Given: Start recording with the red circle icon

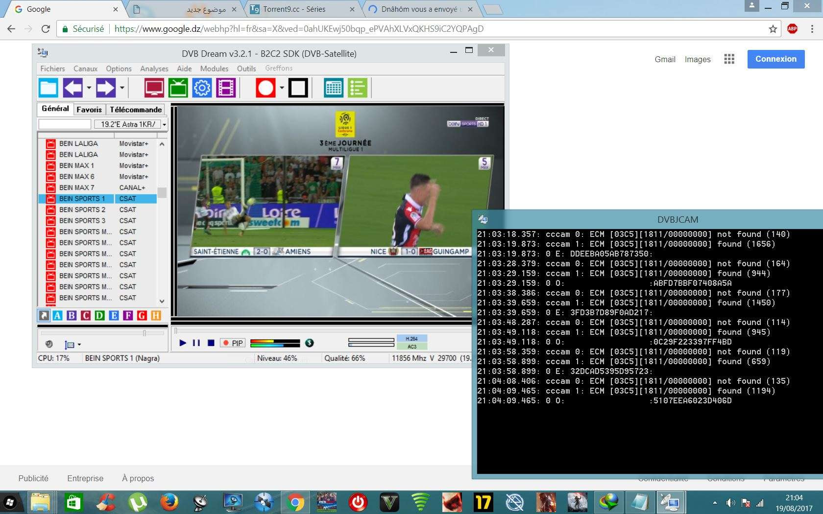Looking at the screenshot, I should (266, 88).
